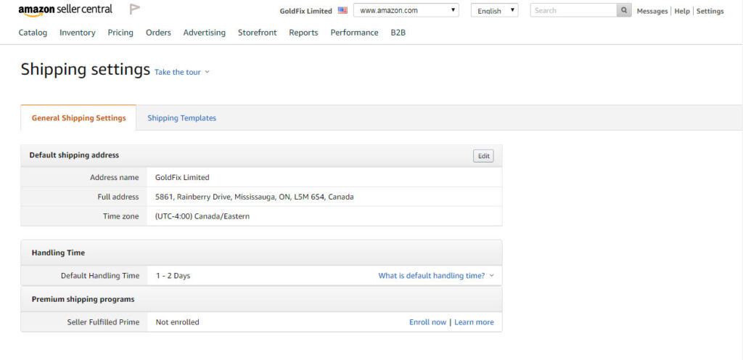Click the US flag marketplace icon
Screen dimensions: 743x360
pyautogui.click(x=342, y=11)
